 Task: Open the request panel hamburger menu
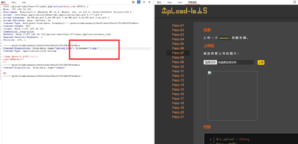[150, 2]
